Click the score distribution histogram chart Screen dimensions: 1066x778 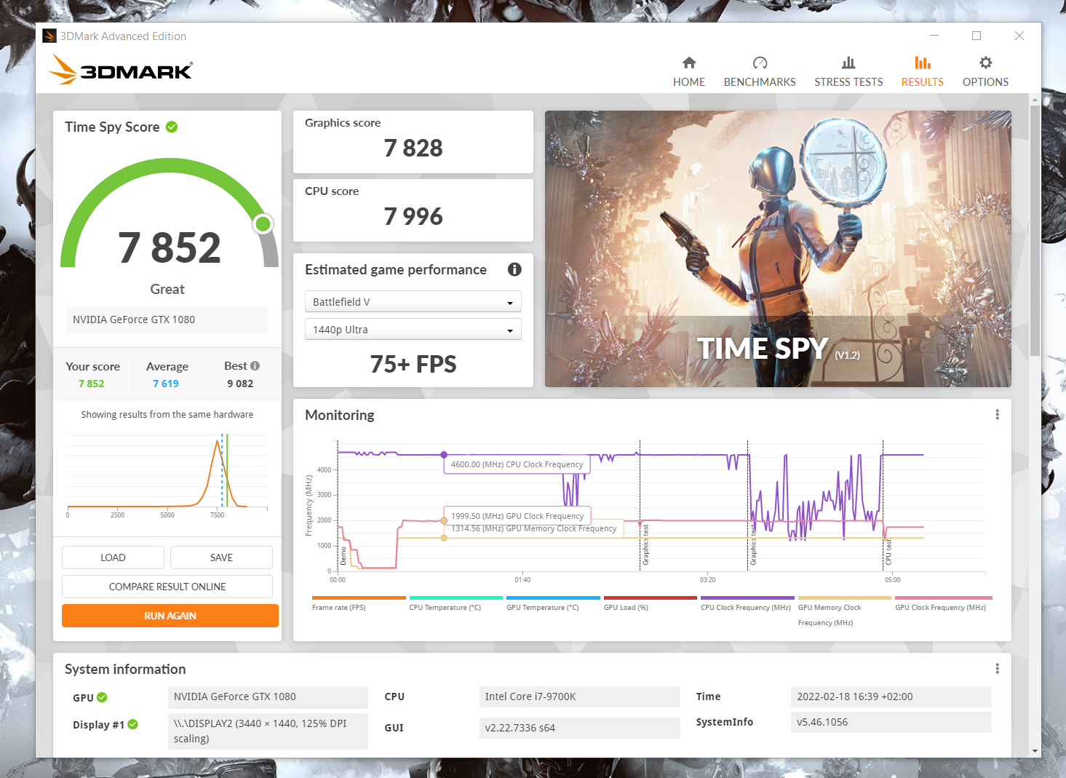(x=167, y=475)
